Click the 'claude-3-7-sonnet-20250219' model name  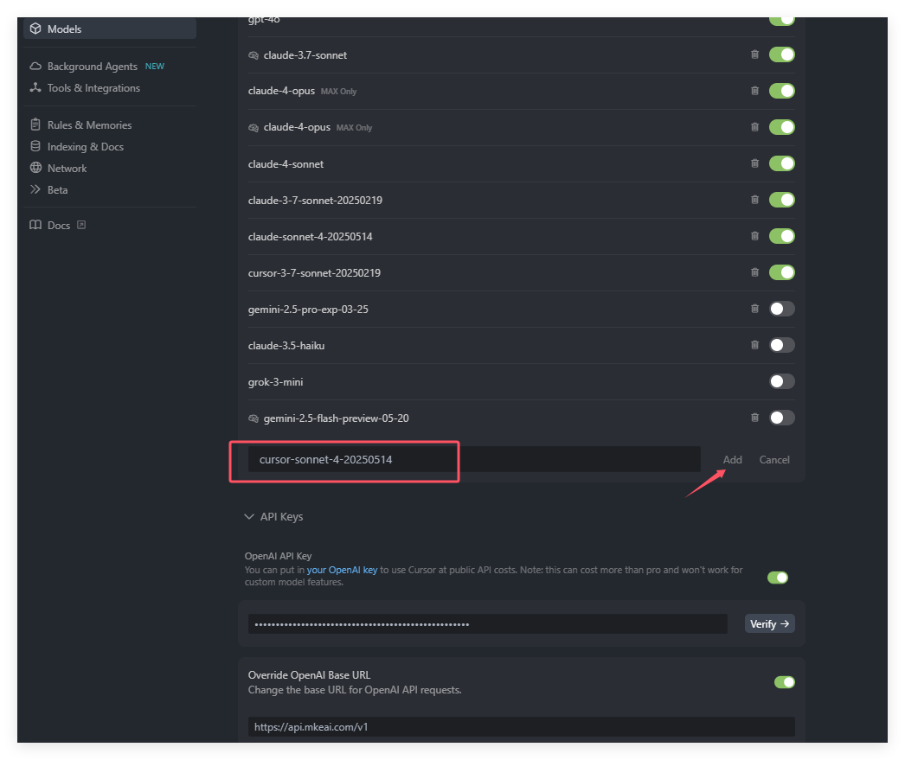[x=315, y=200]
